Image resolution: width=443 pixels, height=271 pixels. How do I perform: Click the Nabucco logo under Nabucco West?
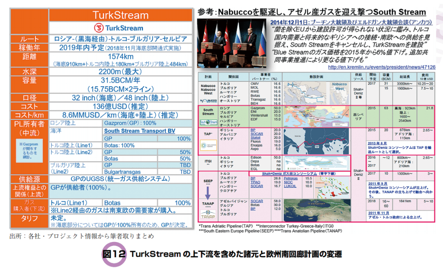coord(209,100)
